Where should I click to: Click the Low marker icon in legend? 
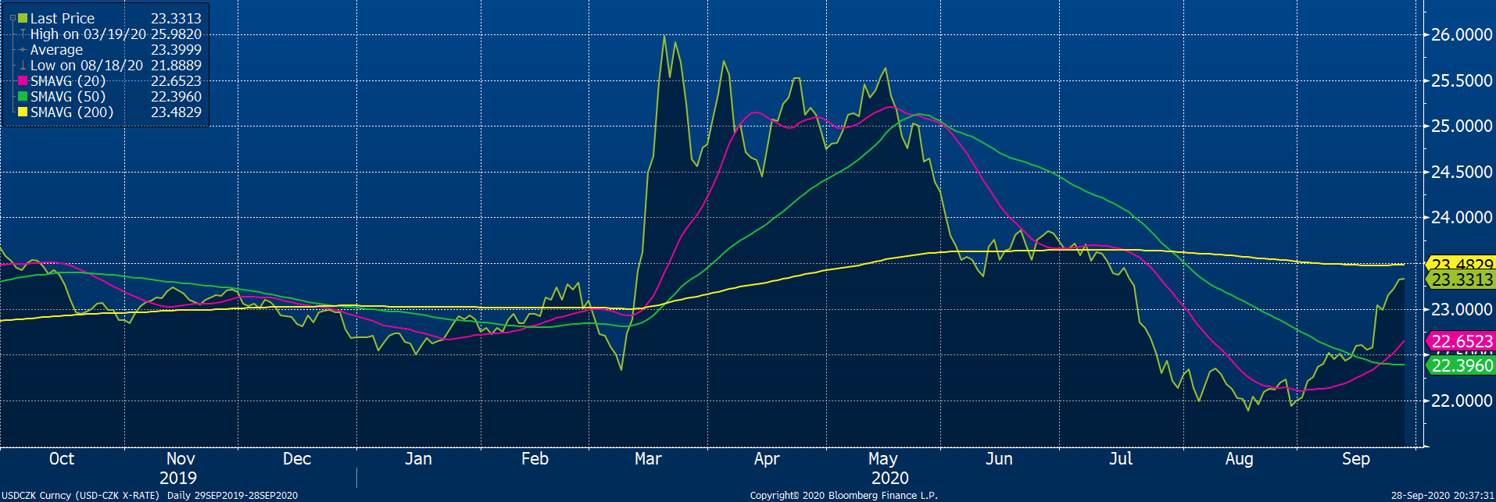click(x=23, y=66)
